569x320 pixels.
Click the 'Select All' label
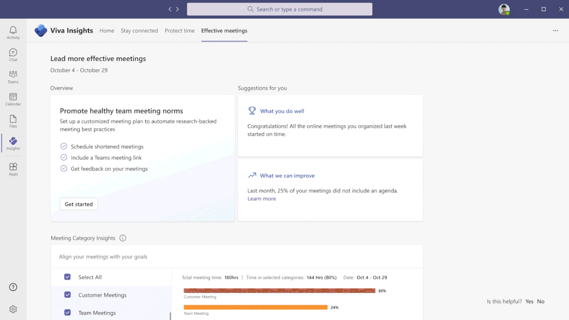(x=90, y=277)
